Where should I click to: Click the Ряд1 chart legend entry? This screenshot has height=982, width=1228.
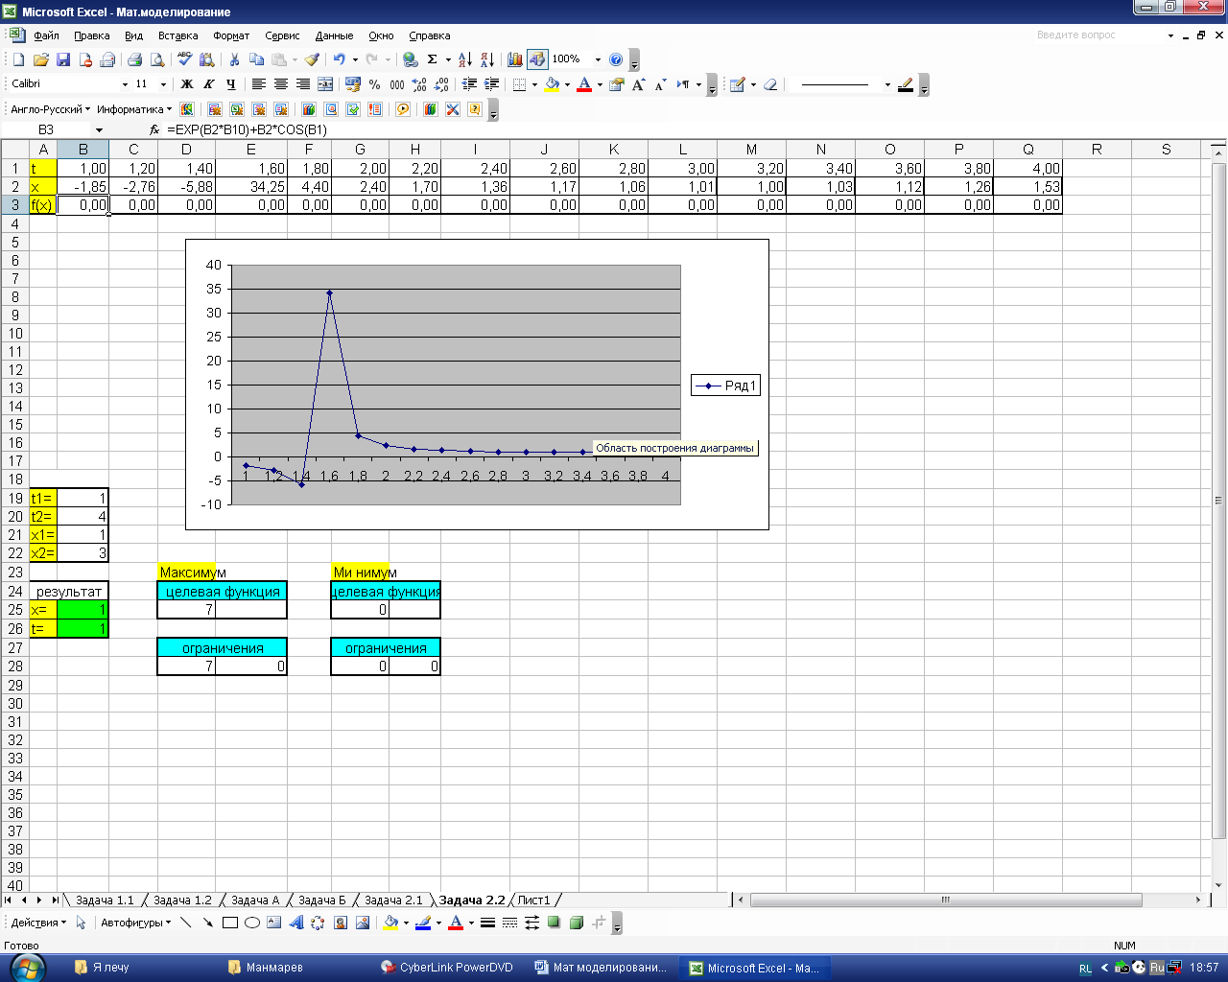(726, 386)
